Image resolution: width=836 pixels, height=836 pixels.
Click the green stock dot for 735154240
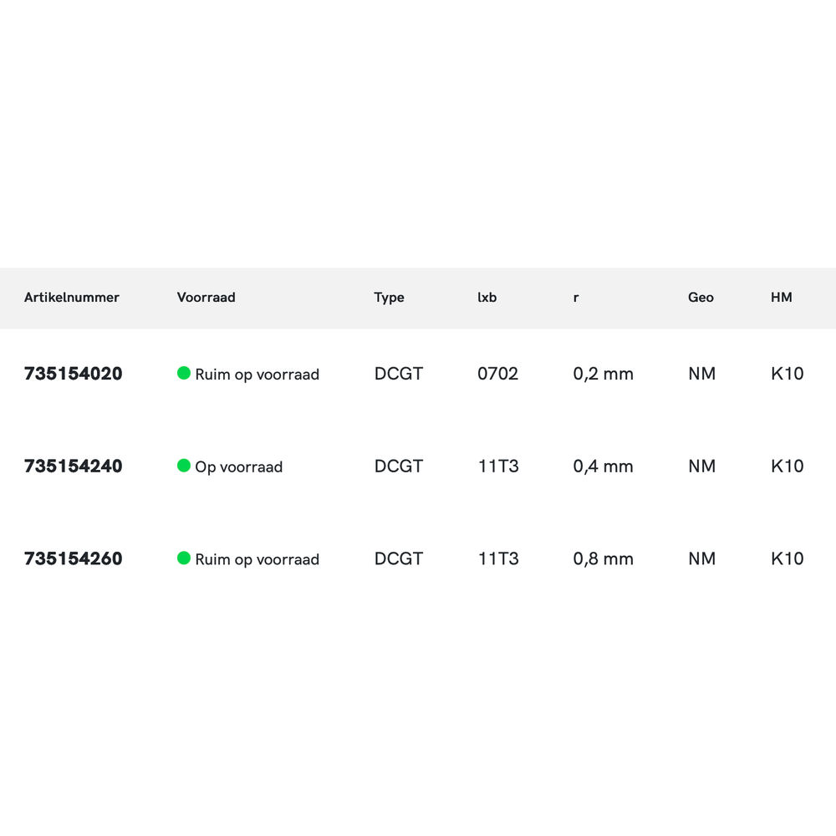(x=184, y=466)
